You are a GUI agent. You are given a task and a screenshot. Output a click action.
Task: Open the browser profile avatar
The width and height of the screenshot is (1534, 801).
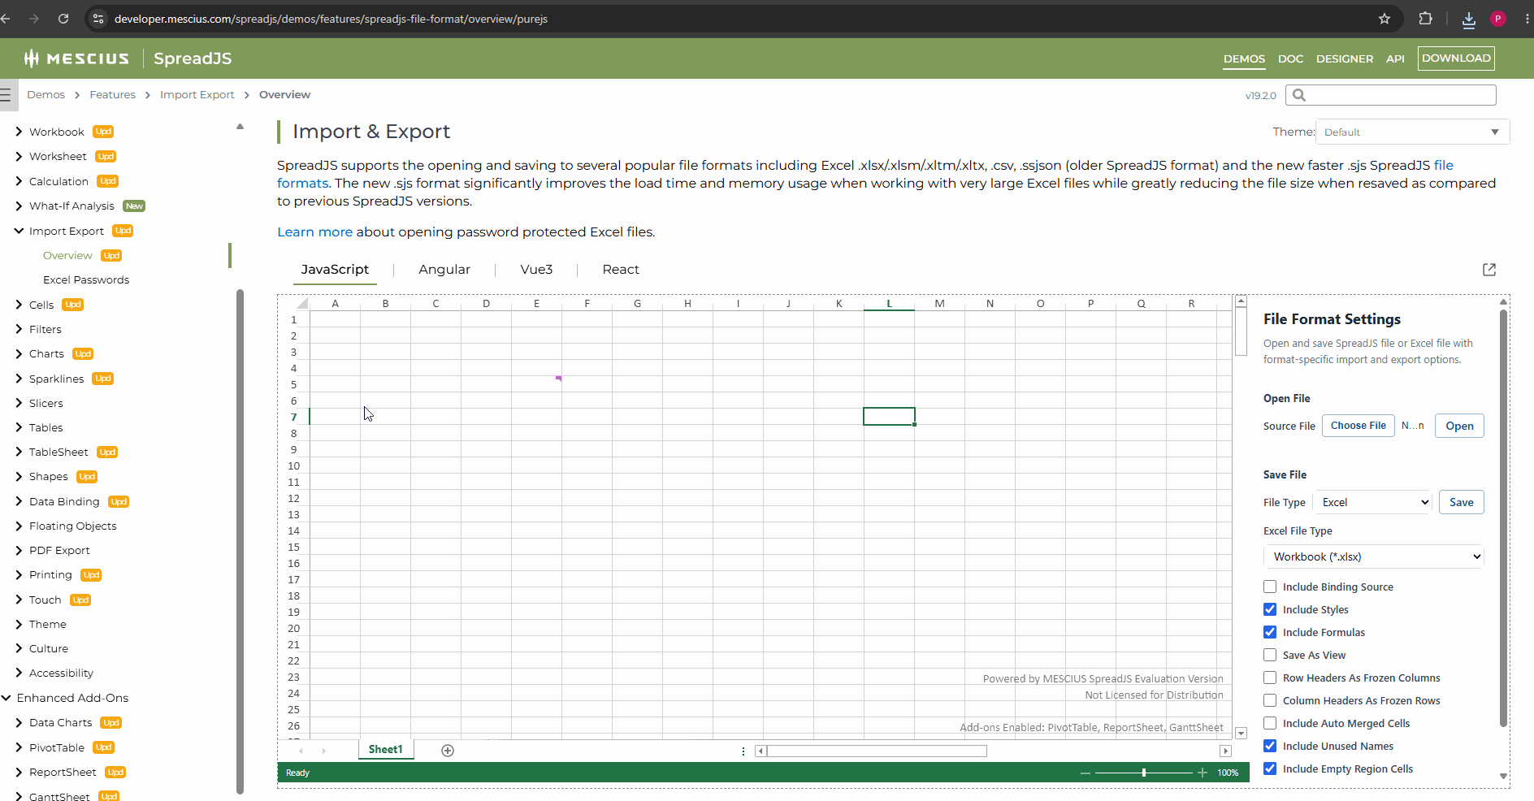pos(1498,19)
